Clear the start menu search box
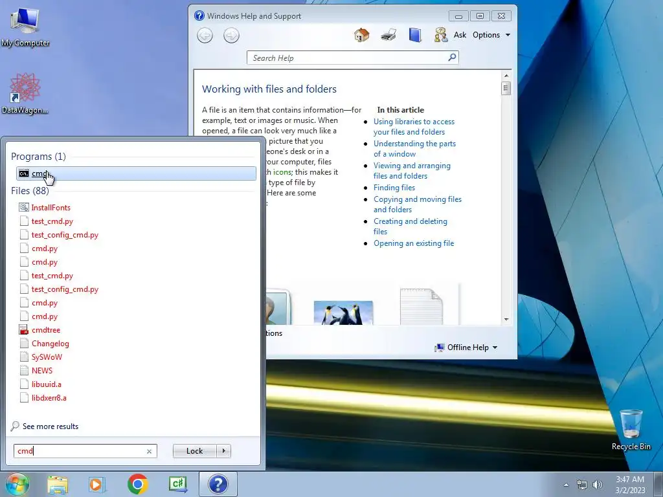This screenshot has height=497, width=663. pyautogui.click(x=149, y=451)
